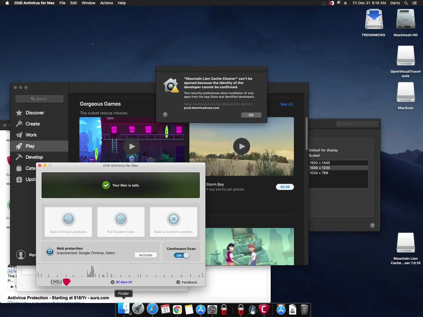Screen dimensions: 423x317
Task: Turn off the Continuous Scan switch
Action: click(181, 255)
